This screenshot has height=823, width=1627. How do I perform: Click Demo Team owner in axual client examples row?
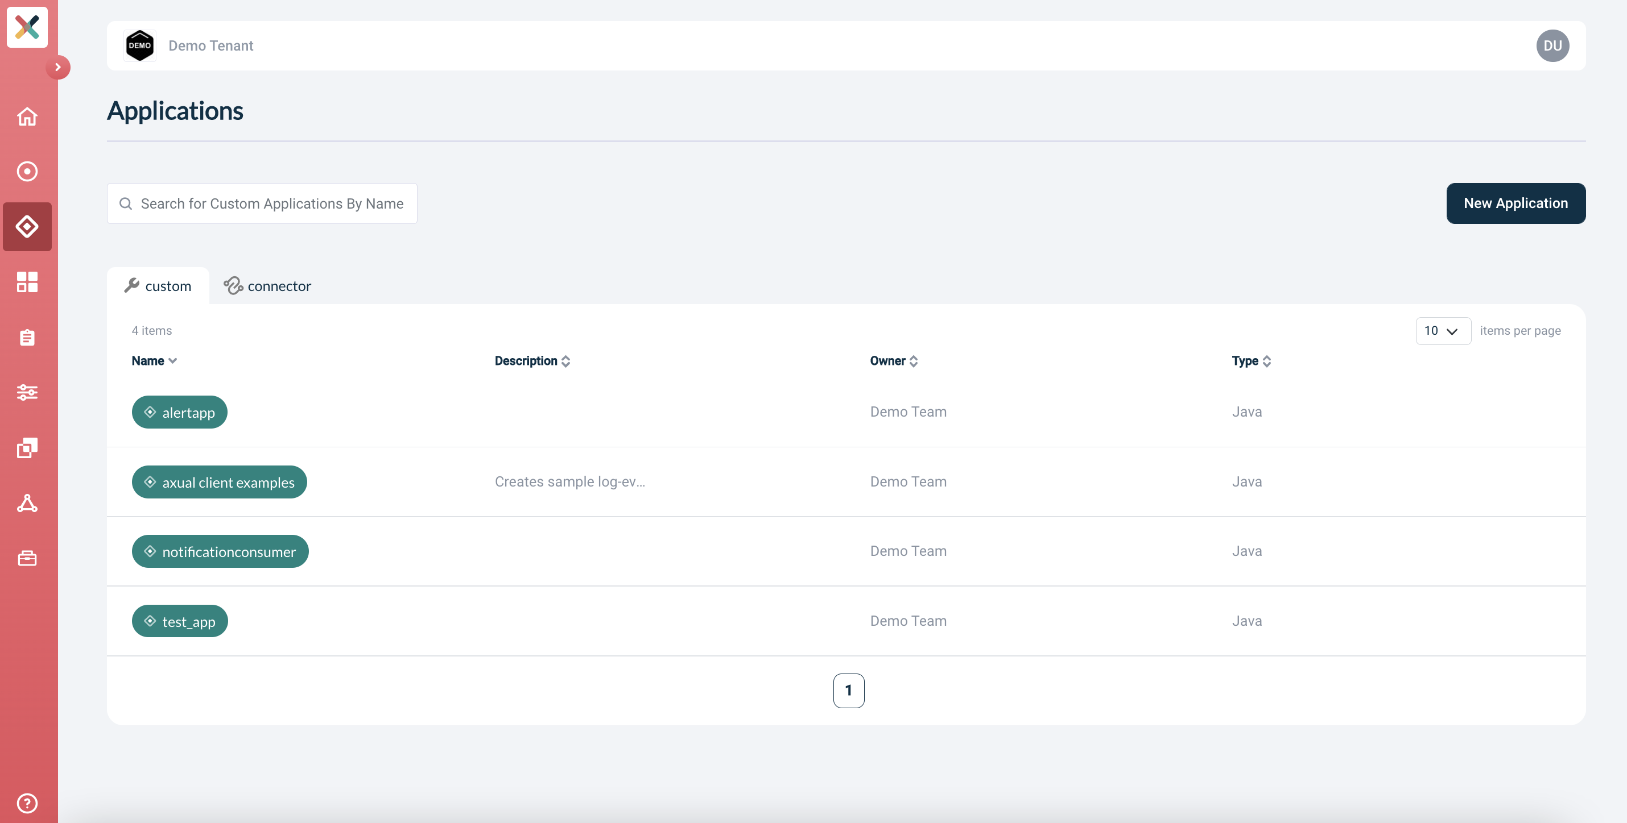click(x=909, y=481)
